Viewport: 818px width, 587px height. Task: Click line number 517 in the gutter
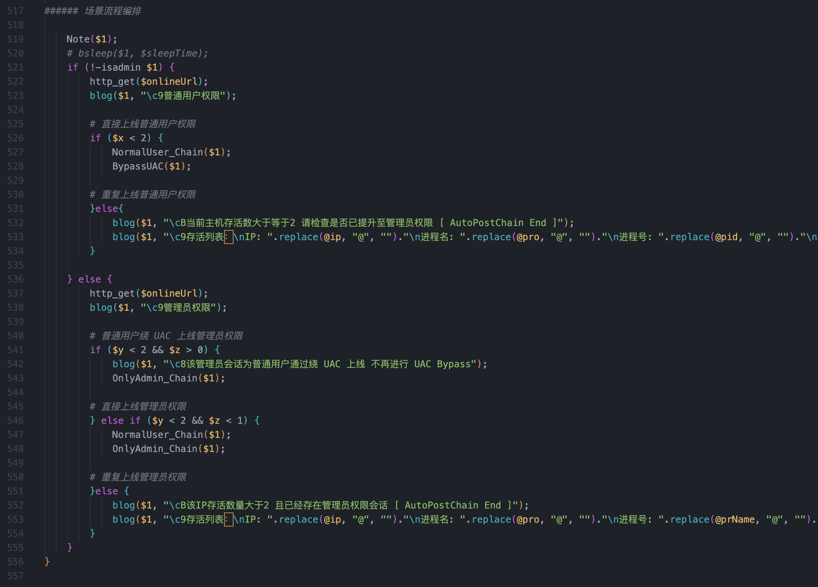pyautogui.click(x=15, y=11)
